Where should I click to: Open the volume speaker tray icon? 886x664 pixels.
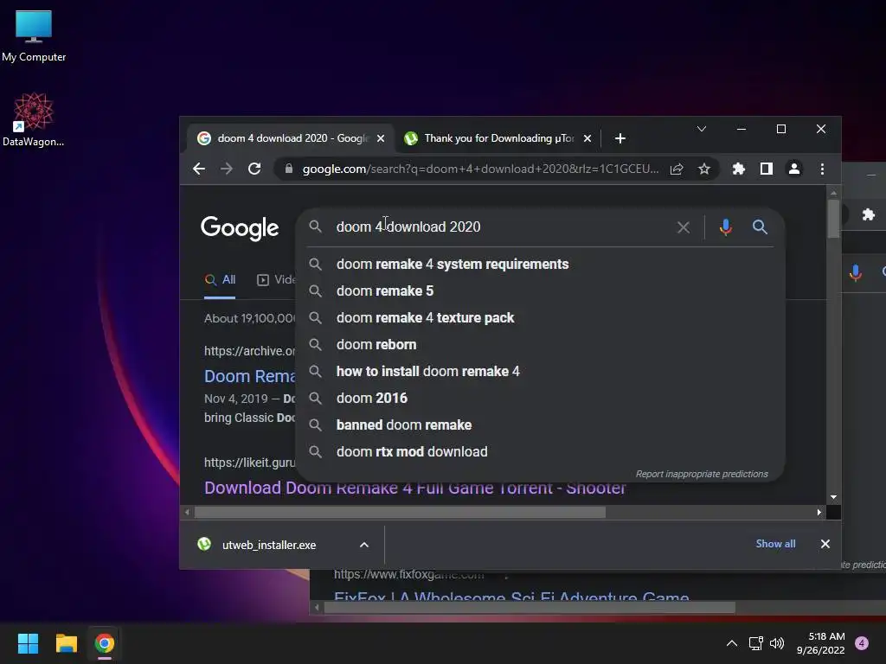777,643
